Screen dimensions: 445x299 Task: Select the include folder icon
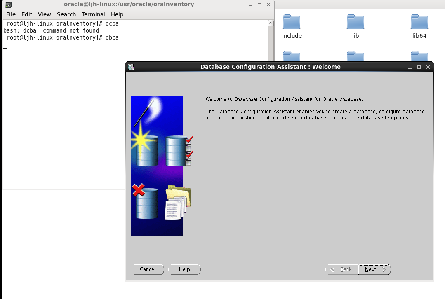tap(292, 22)
